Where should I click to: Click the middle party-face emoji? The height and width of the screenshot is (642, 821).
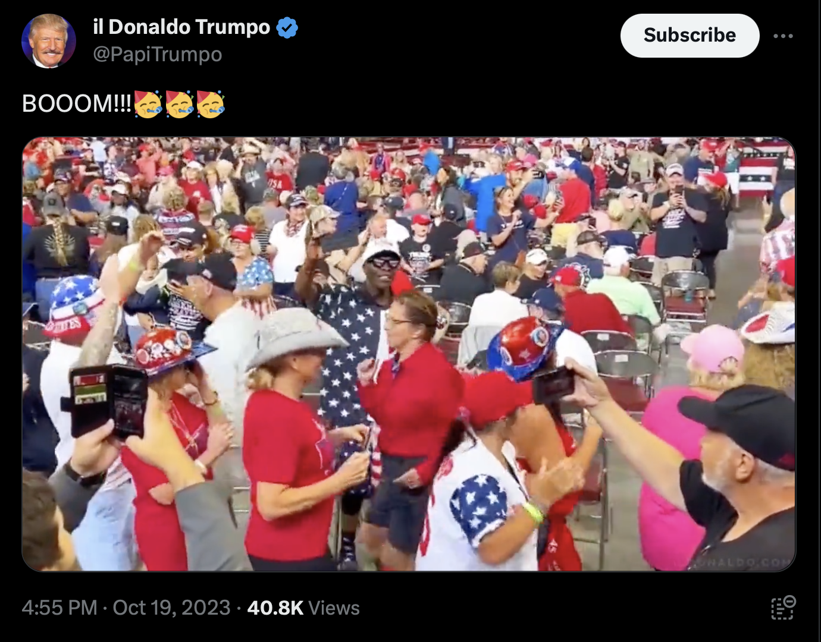click(x=179, y=103)
